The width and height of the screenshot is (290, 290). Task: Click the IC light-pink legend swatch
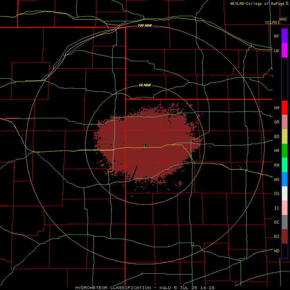285,208
